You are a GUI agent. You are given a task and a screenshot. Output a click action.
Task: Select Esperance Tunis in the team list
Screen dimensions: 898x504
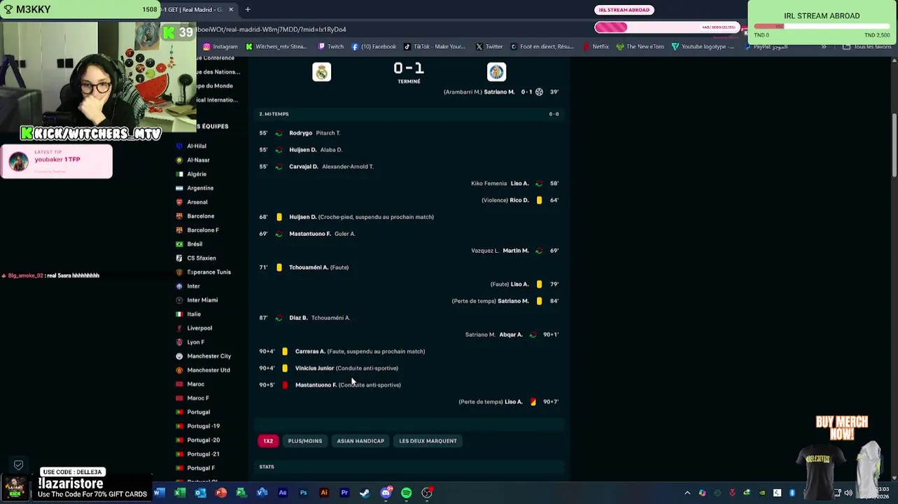pos(209,272)
